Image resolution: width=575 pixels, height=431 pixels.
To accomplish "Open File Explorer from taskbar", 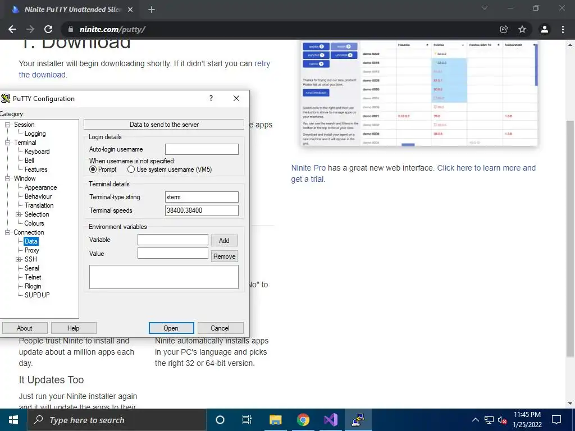I will click(275, 420).
